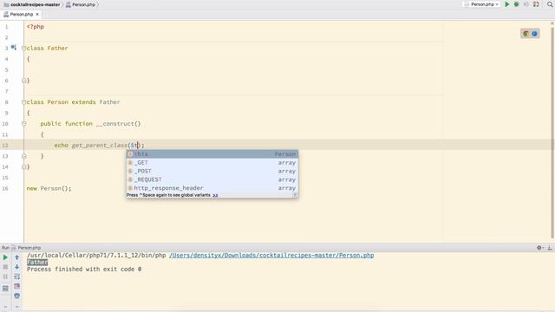Select the Person.php editor tab
The width and height of the screenshot is (555, 312).
[21, 14]
